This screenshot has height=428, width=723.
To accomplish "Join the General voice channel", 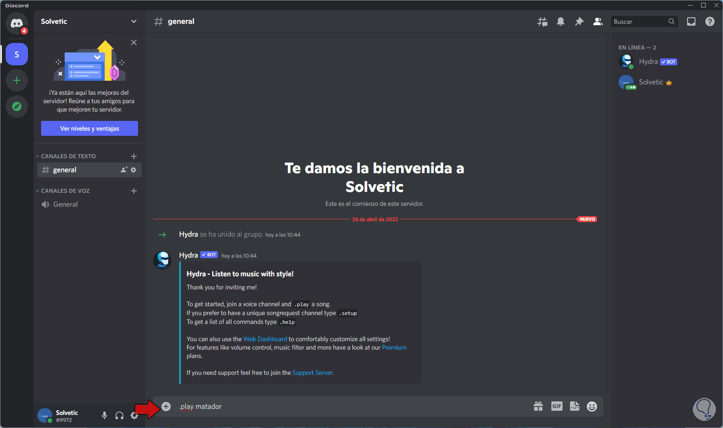I will point(89,204).
